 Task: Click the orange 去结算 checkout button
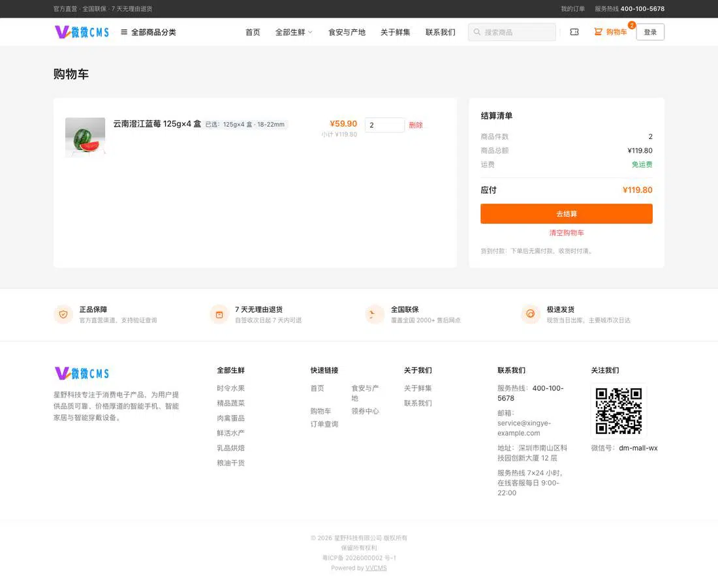(567, 214)
